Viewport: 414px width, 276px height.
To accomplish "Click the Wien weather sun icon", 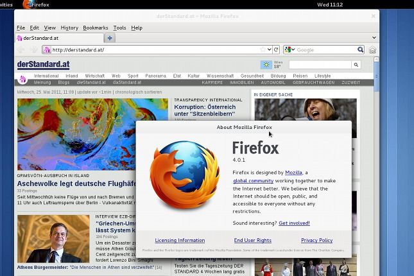I will point(266,65).
